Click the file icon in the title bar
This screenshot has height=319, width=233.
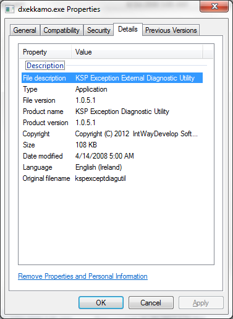[x=9, y=9]
